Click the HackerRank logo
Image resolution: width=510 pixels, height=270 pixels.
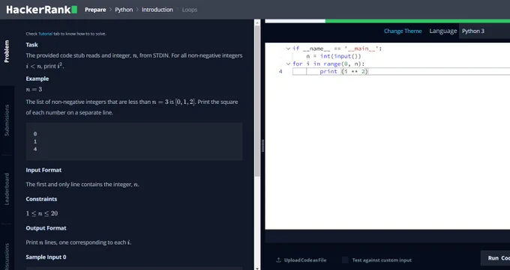point(42,10)
